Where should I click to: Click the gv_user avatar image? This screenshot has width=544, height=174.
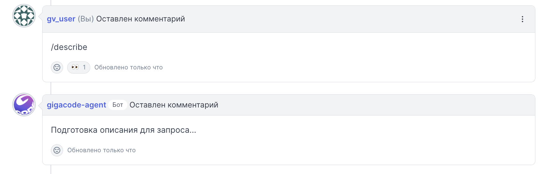pyautogui.click(x=24, y=16)
